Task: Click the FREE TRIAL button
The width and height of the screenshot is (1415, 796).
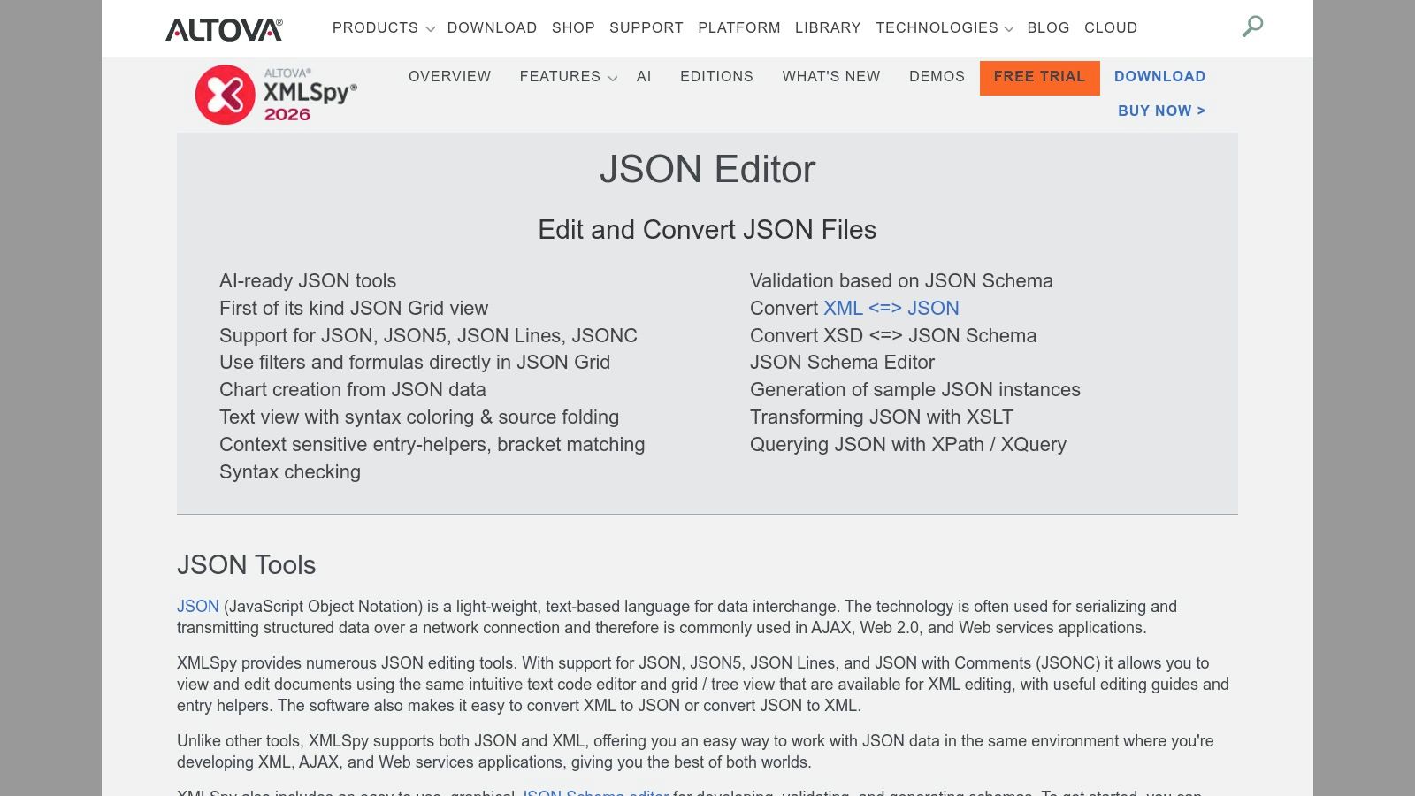Action: click(x=1039, y=78)
